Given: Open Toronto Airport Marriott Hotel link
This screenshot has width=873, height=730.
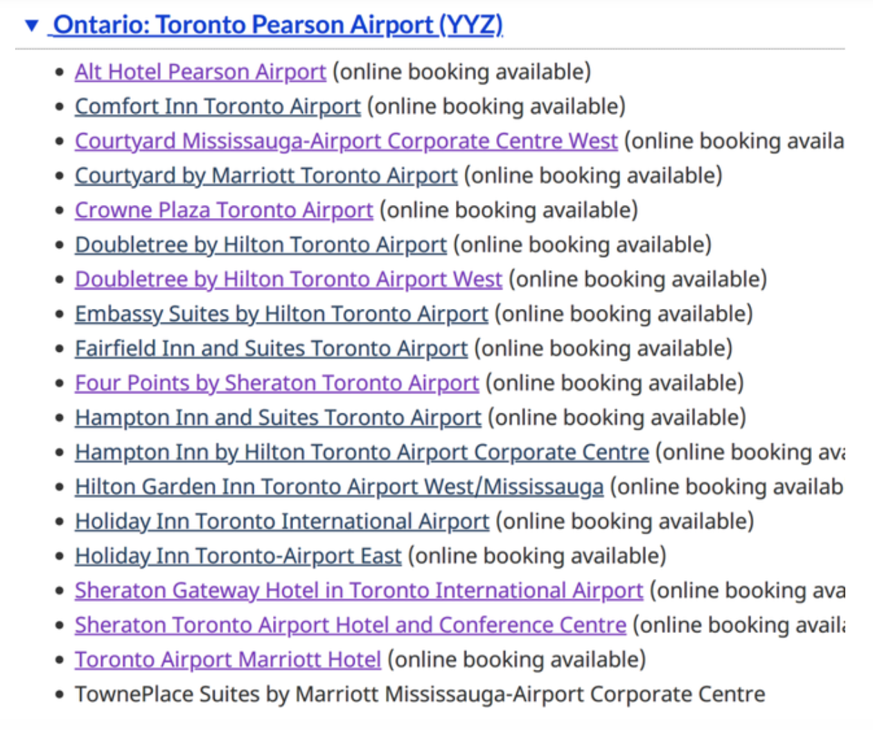Looking at the screenshot, I should coord(228,660).
